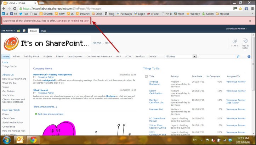The width and height of the screenshot is (256, 145).
Task: Open the SharePoint help icon
Action: point(249,56)
